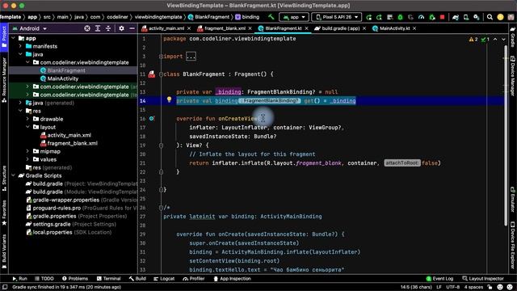Open the Event Log
Screen dimensions: 517x291
[439, 279]
